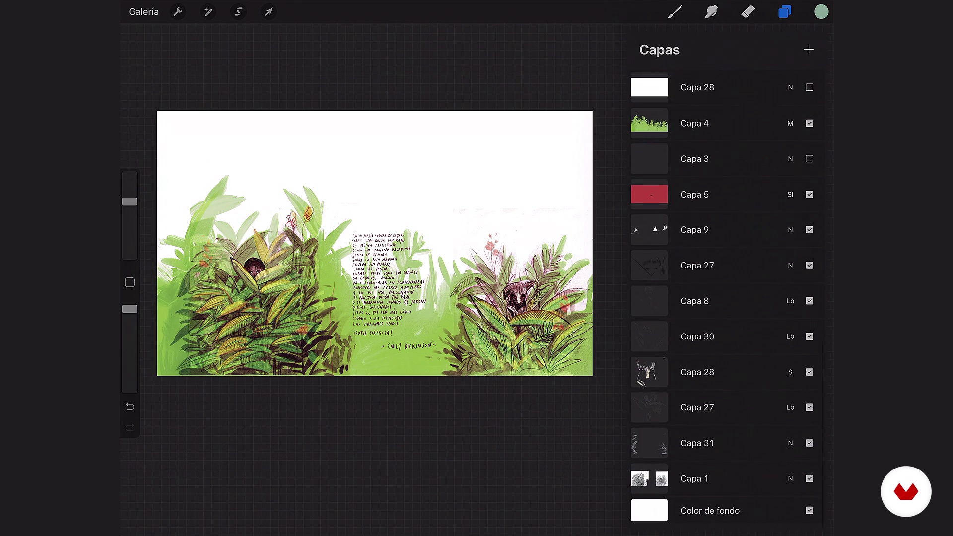Activate the Transform arrow tool
The width and height of the screenshot is (953, 536).
(269, 12)
